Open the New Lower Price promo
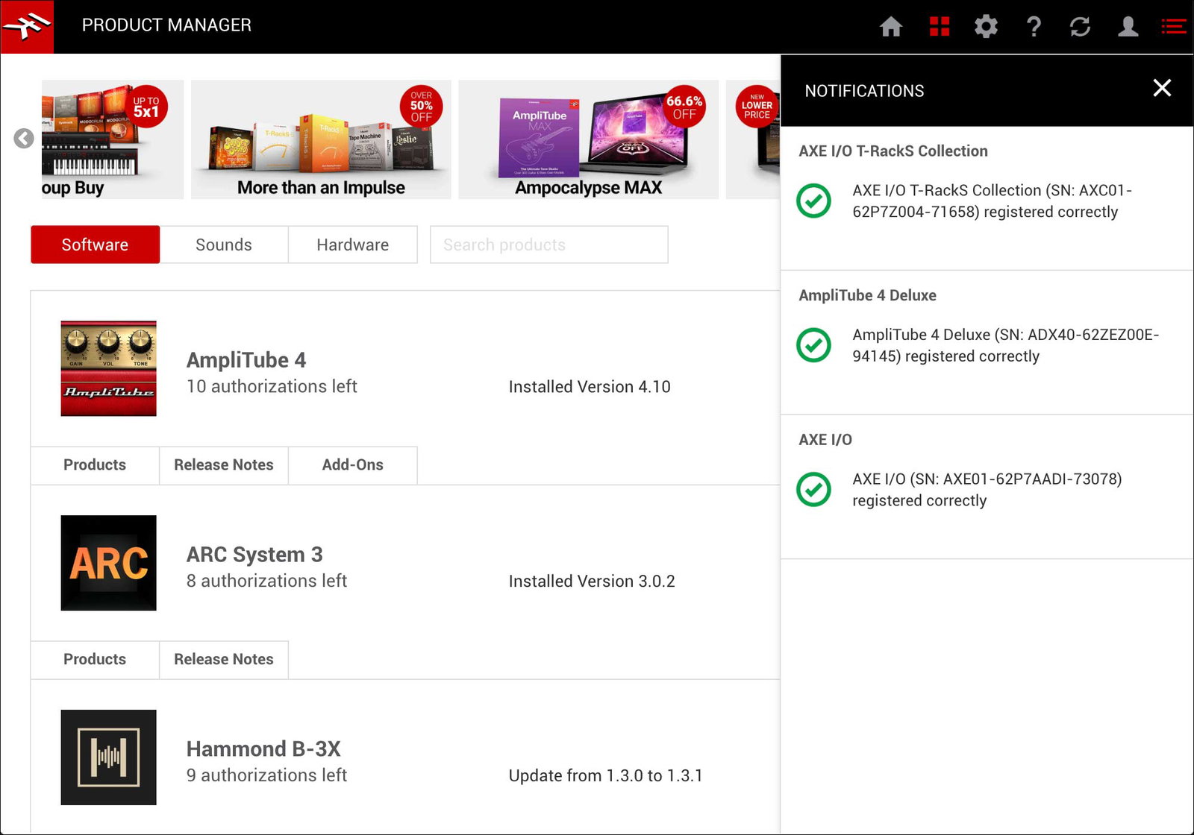The height and width of the screenshot is (835, 1194). pyautogui.click(x=753, y=139)
